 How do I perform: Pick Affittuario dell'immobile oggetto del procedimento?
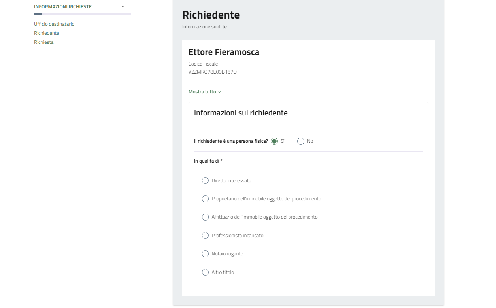pyautogui.click(x=205, y=217)
